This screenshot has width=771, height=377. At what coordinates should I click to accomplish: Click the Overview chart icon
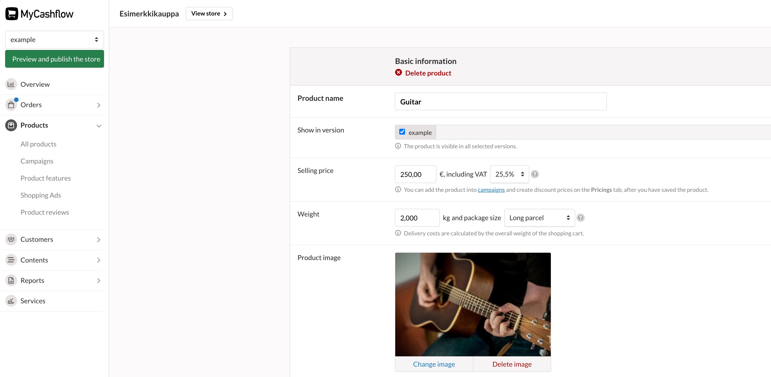pyautogui.click(x=11, y=84)
